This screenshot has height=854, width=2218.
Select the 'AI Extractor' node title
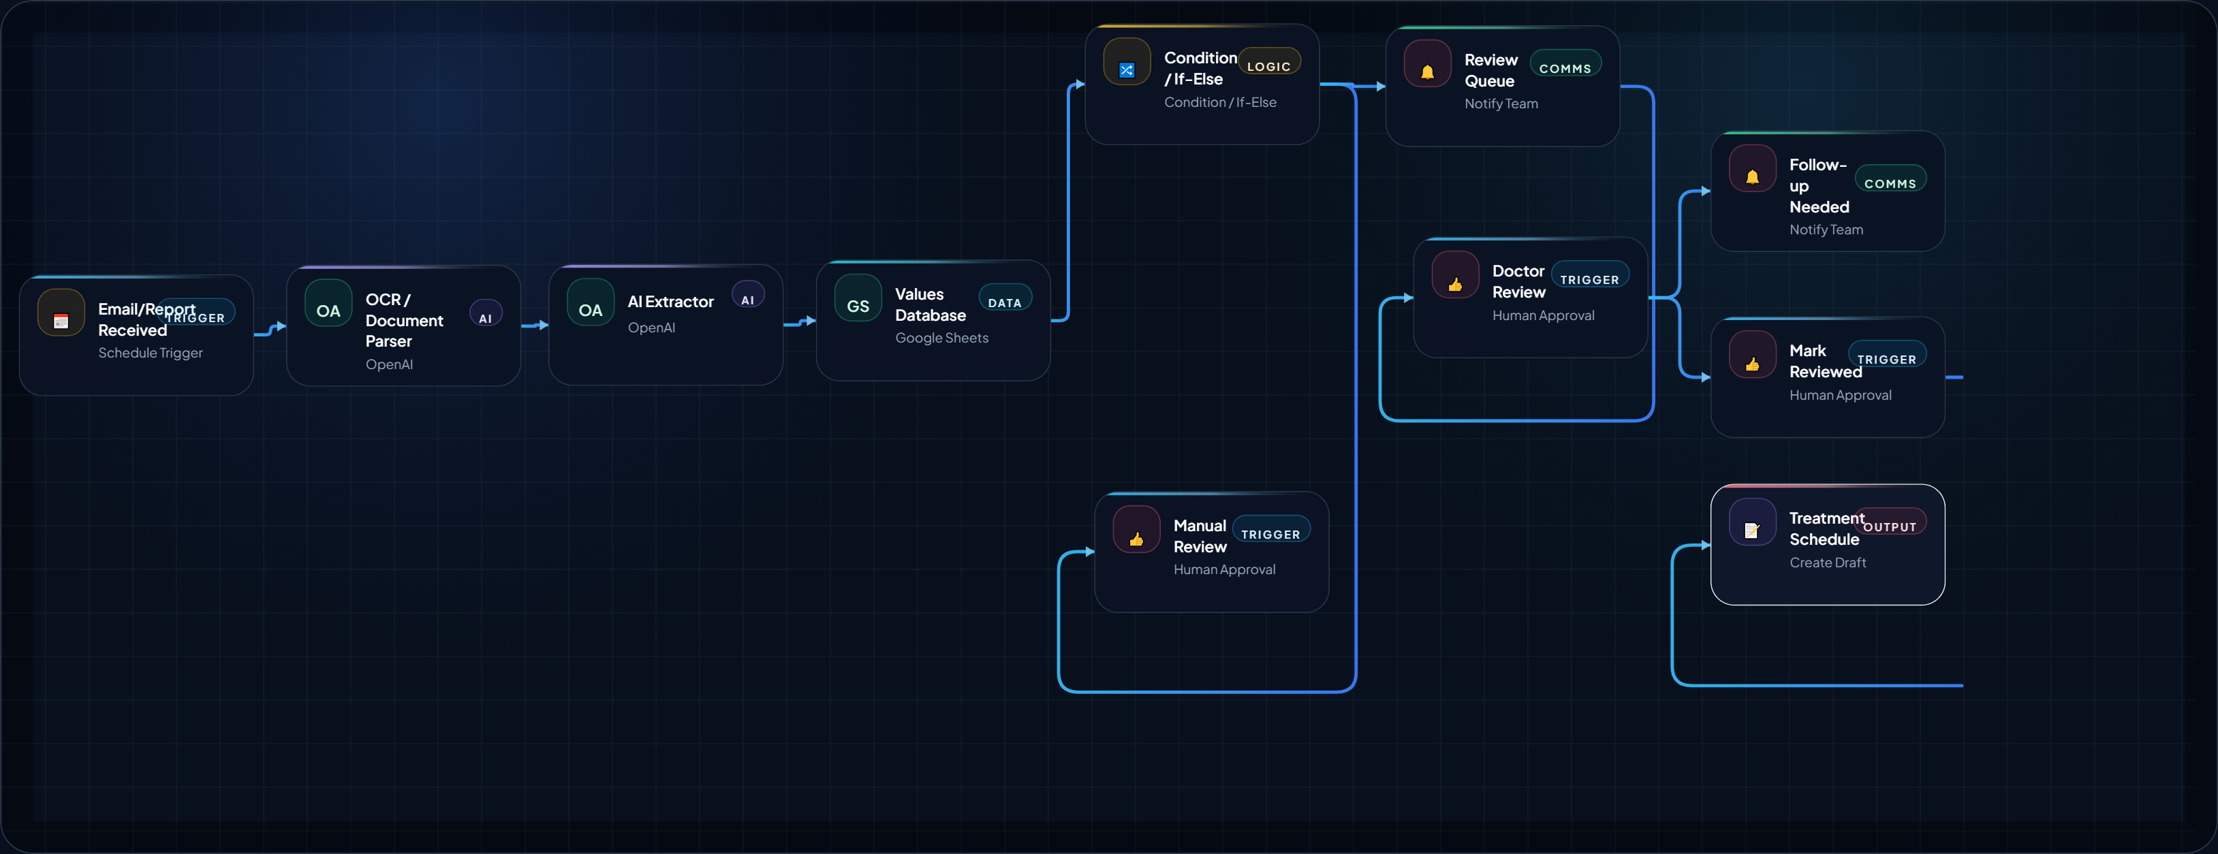(x=671, y=301)
